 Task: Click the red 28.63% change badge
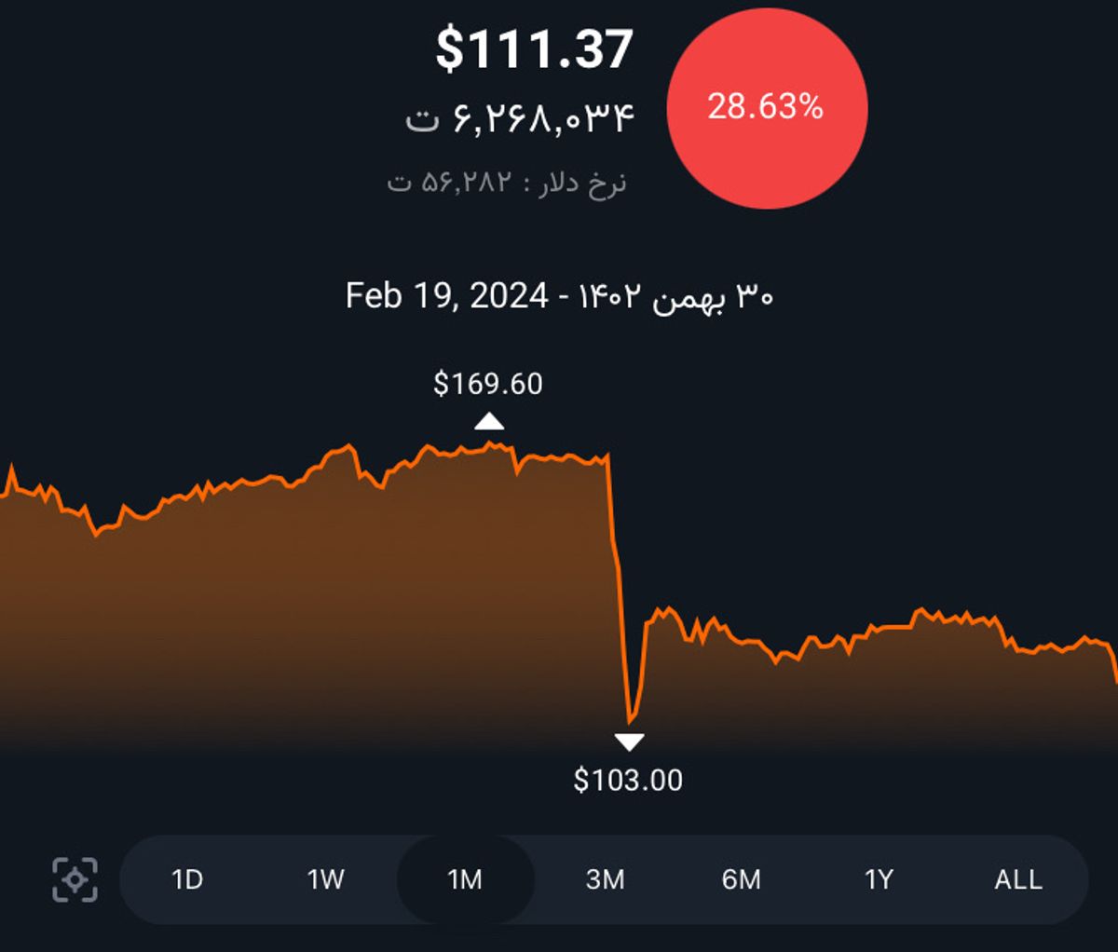766,108
